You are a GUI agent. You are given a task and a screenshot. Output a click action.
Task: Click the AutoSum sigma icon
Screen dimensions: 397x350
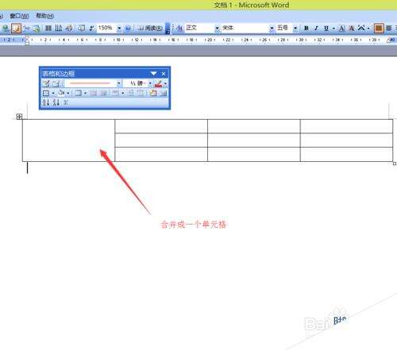66,102
